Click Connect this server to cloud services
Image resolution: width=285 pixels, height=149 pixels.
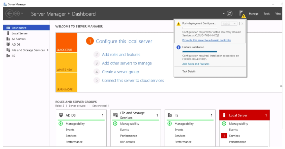[133, 80]
